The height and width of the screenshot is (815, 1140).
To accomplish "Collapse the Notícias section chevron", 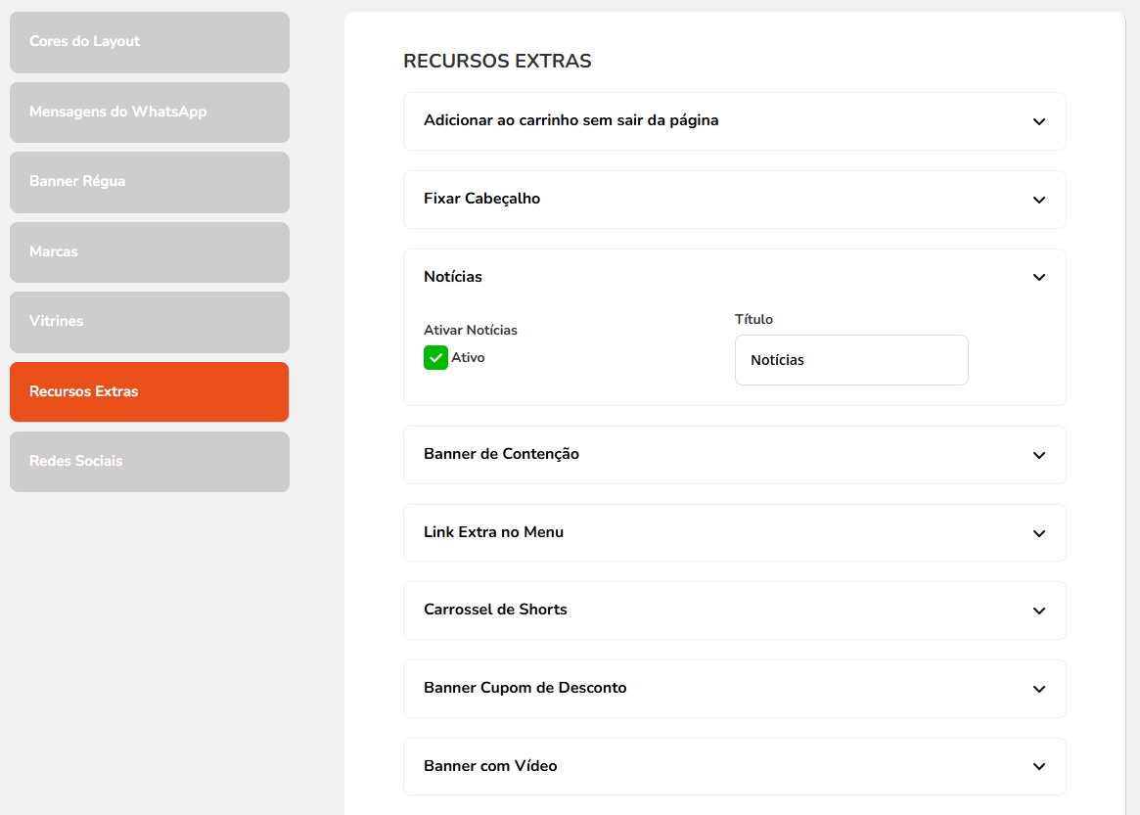I will (x=1038, y=277).
